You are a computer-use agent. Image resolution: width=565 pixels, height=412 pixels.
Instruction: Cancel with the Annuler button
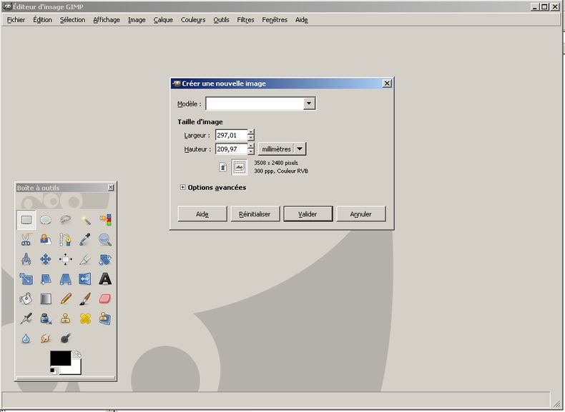[x=361, y=213]
